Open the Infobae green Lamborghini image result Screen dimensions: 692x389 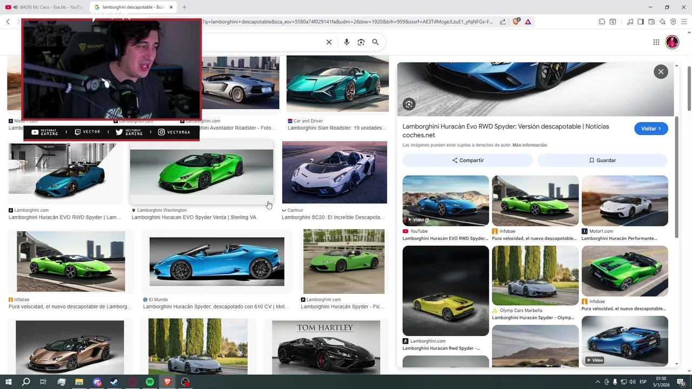71,261
